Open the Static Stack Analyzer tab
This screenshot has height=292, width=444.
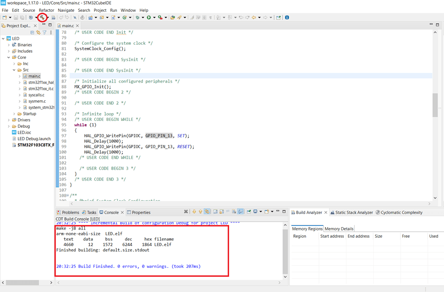(355, 213)
